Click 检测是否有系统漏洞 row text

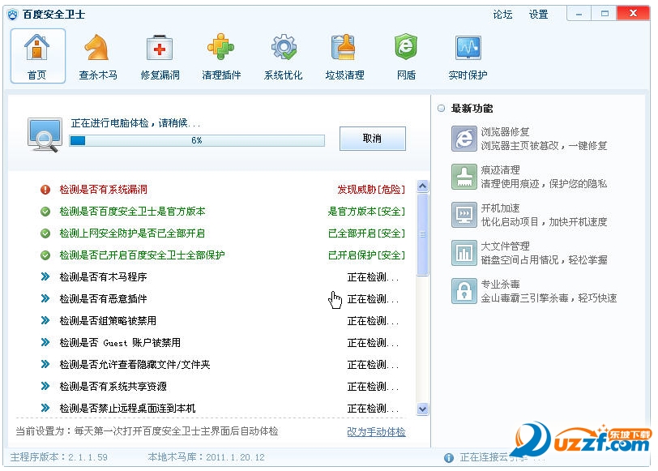coord(103,190)
